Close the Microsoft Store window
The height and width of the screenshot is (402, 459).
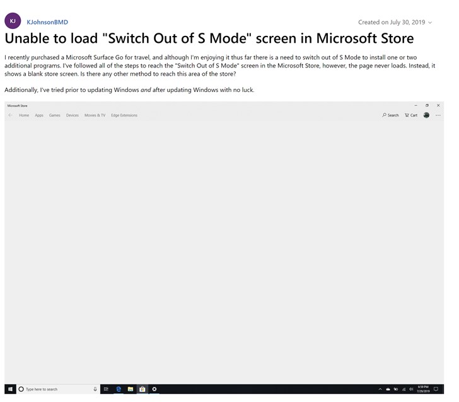pyautogui.click(x=438, y=105)
